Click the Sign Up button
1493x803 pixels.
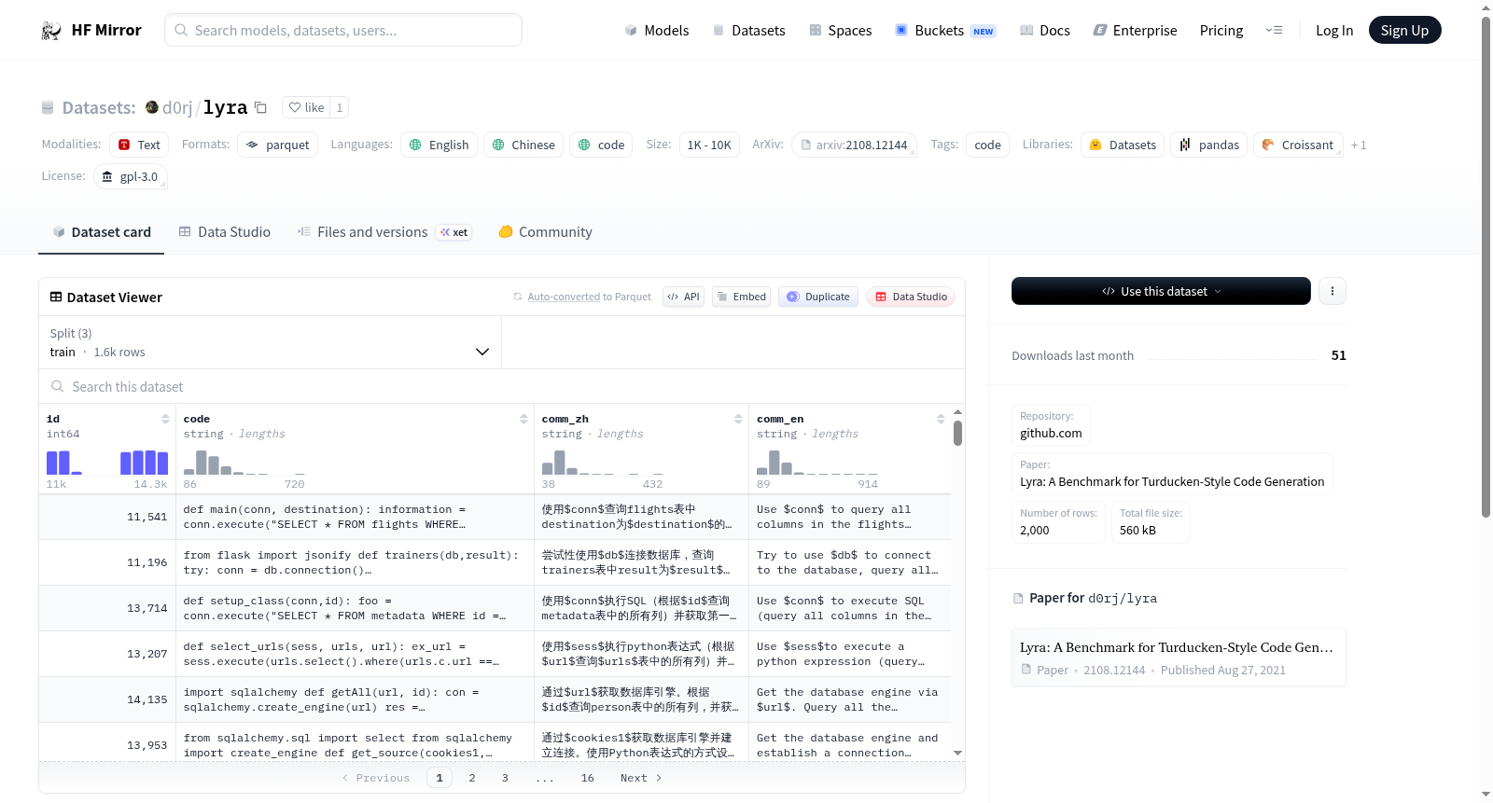(1404, 30)
